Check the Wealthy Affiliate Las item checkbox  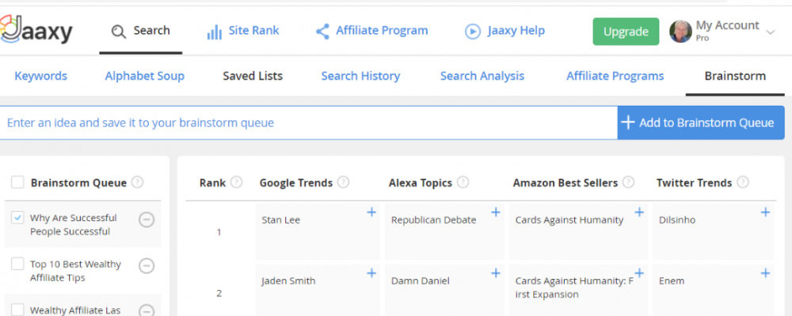pos(17,310)
